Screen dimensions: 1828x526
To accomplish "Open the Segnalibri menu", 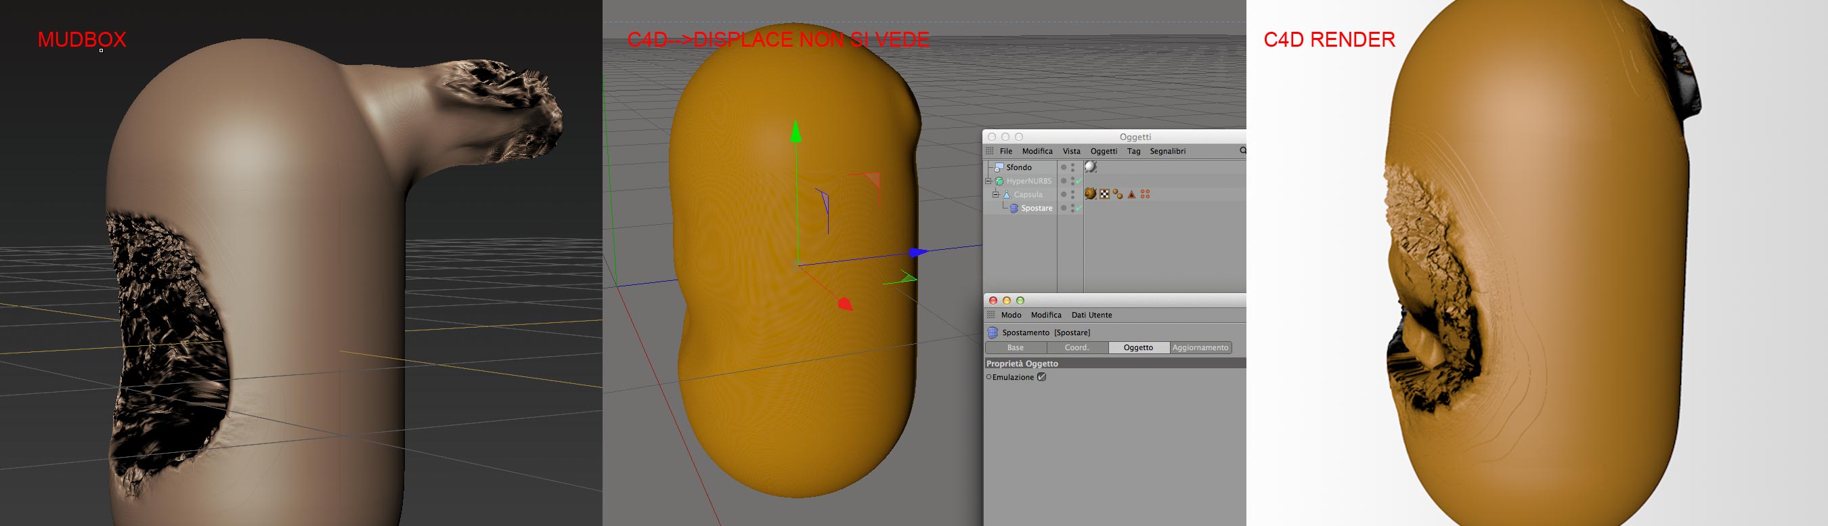I will 1167,151.
